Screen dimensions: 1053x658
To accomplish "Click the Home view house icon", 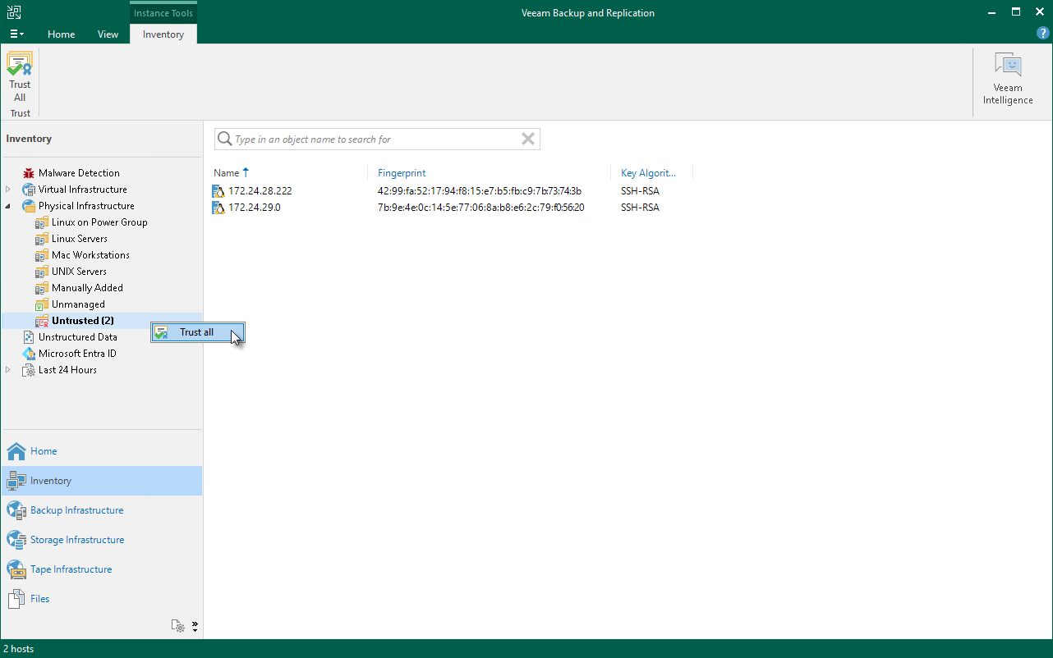I will pos(16,451).
